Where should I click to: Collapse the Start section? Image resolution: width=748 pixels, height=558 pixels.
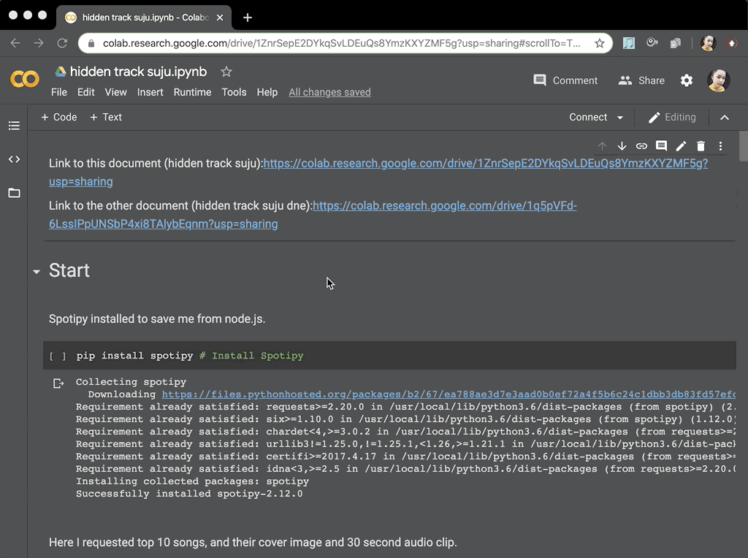click(x=37, y=272)
